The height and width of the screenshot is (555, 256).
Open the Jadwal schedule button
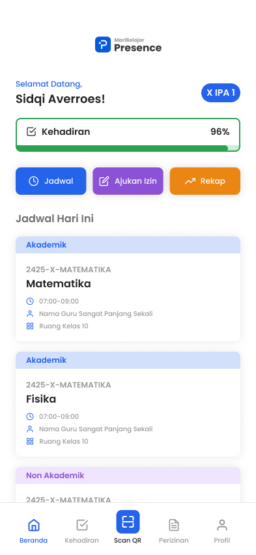coord(51,181)
